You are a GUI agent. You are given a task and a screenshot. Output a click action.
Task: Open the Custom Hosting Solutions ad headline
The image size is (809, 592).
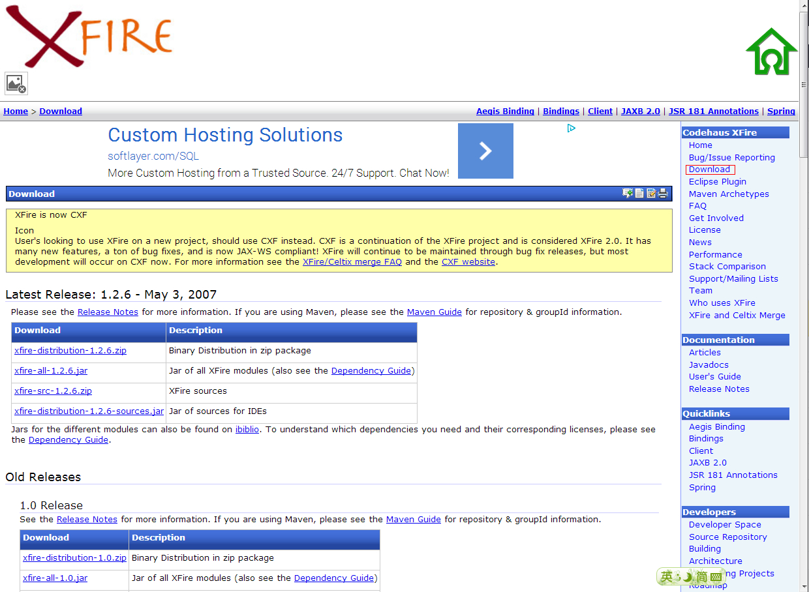pos(225,135)
